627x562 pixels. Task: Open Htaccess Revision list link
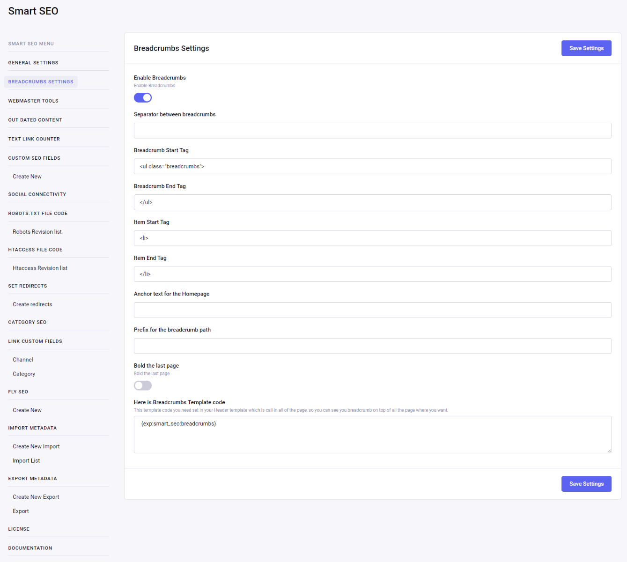coord(40,268)
